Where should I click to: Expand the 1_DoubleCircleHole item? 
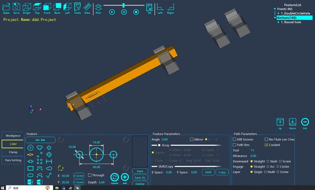click(x=278, y=13)
